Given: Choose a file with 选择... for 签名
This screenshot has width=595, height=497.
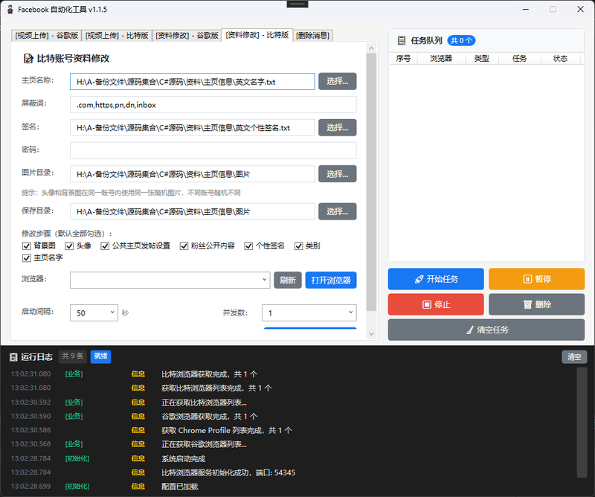Looking at the screenshot, I should [x=338, y=127].
